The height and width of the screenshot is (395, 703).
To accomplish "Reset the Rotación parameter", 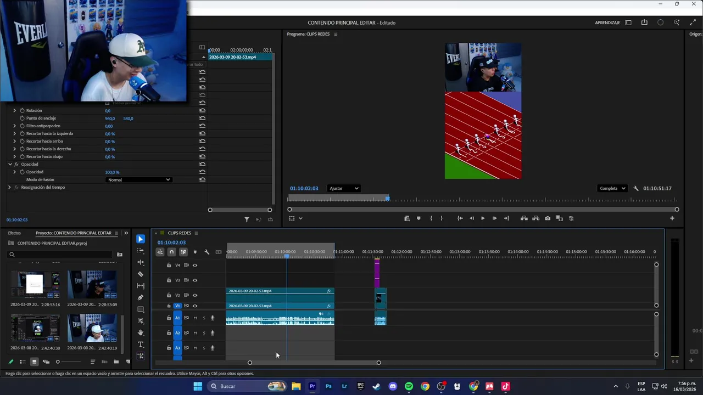I will click(202, 110).
